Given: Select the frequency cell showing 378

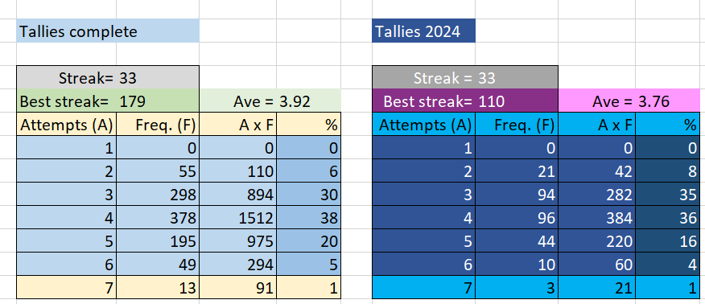Looking at the screenshot, I should [x=158, y=218].
